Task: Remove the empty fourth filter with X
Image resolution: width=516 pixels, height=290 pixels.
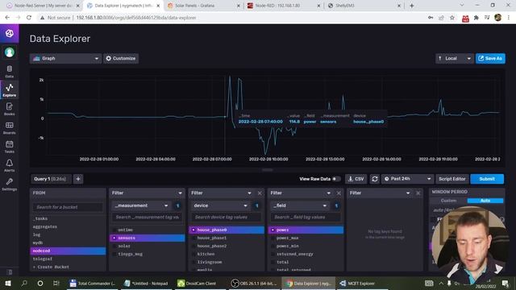Action: tap(418, 193)
